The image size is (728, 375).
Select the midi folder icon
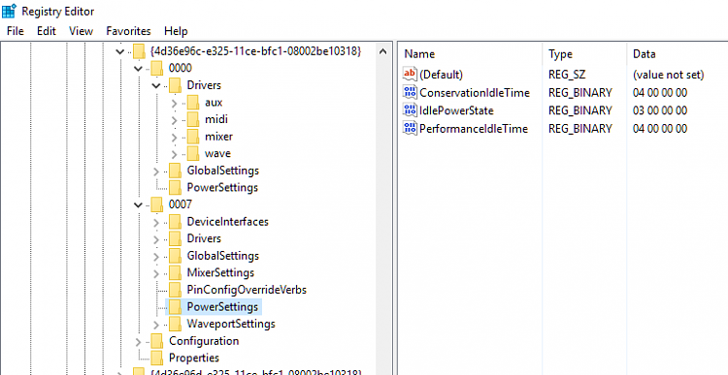tap(193, 119)
